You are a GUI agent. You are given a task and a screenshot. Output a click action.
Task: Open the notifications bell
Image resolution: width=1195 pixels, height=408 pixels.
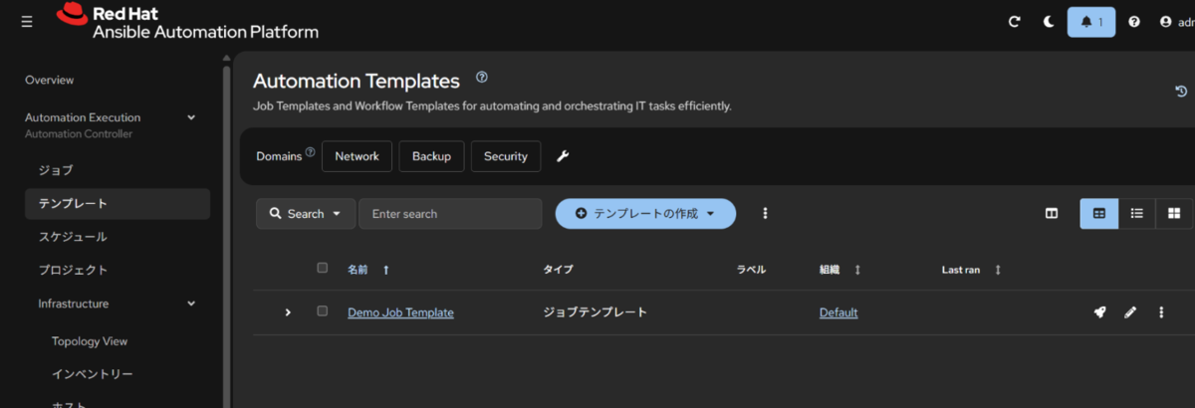click(x=1091, y=22)
